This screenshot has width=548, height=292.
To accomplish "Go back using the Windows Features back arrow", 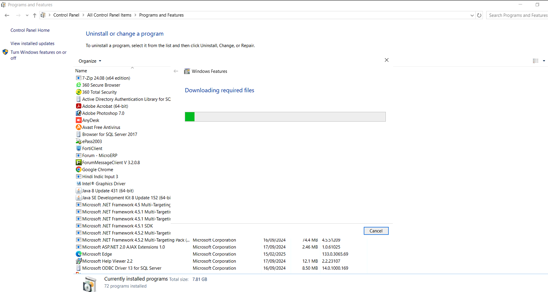I will [176, 71].
